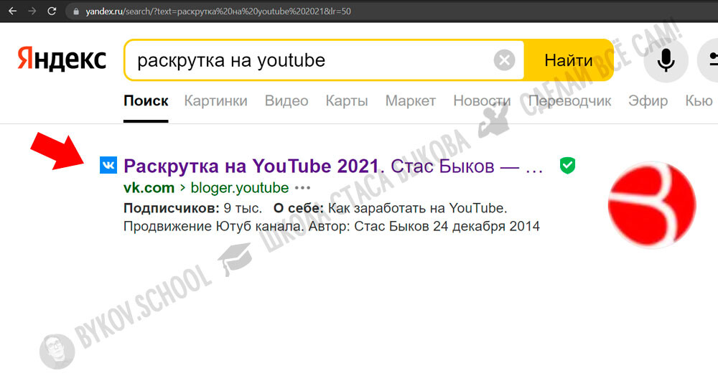The height and width of the screenshot is (386, 718).
Task: Clear the search query with the X icon
Action: pyautogui.click(x=505, y=60)
